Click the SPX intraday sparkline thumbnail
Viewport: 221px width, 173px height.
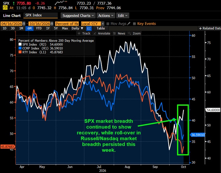pos(61,3)
